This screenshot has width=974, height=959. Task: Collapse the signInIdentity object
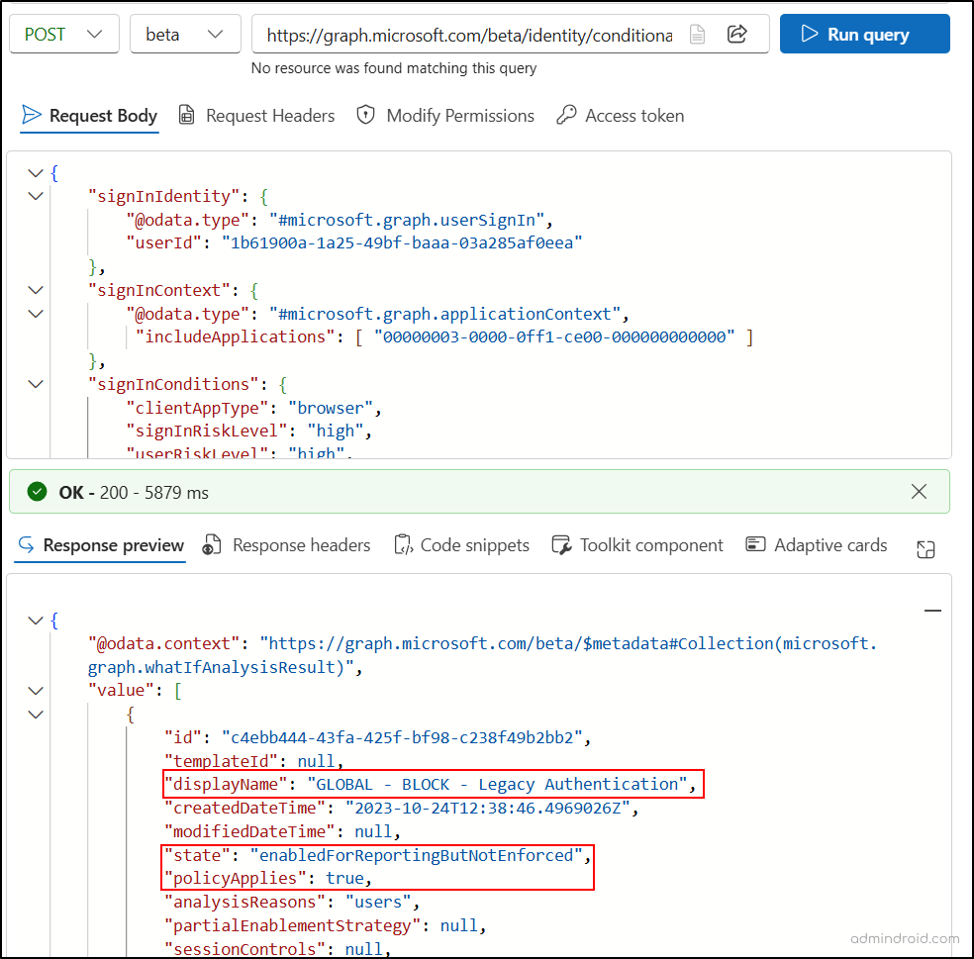tap(36, 196)
